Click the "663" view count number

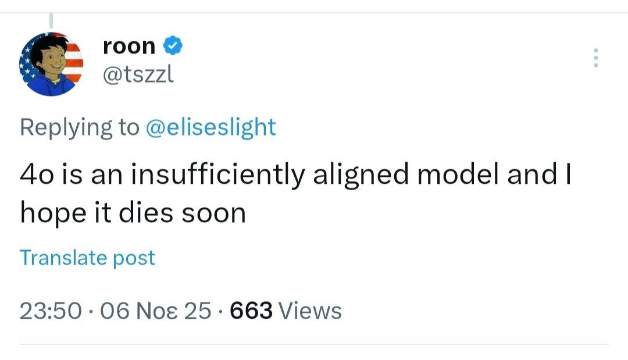click(x=251, y=311)
